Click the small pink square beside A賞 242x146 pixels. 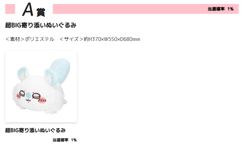[10, 9]
